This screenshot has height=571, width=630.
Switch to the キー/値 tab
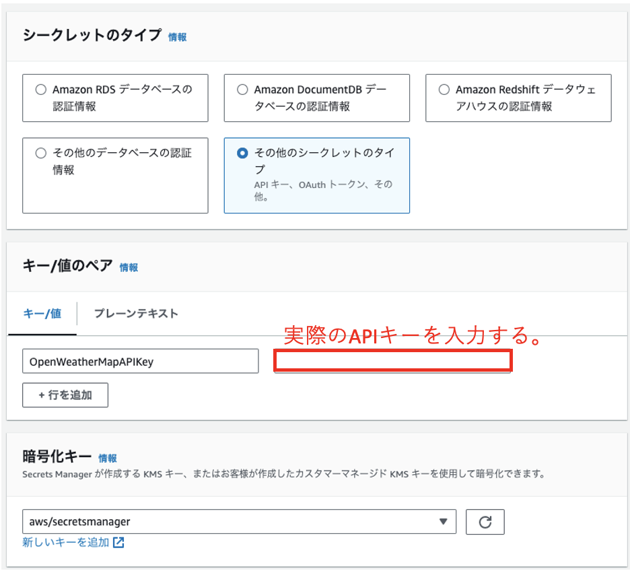point(42,314)
